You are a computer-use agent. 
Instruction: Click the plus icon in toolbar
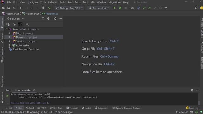(32, 8)
